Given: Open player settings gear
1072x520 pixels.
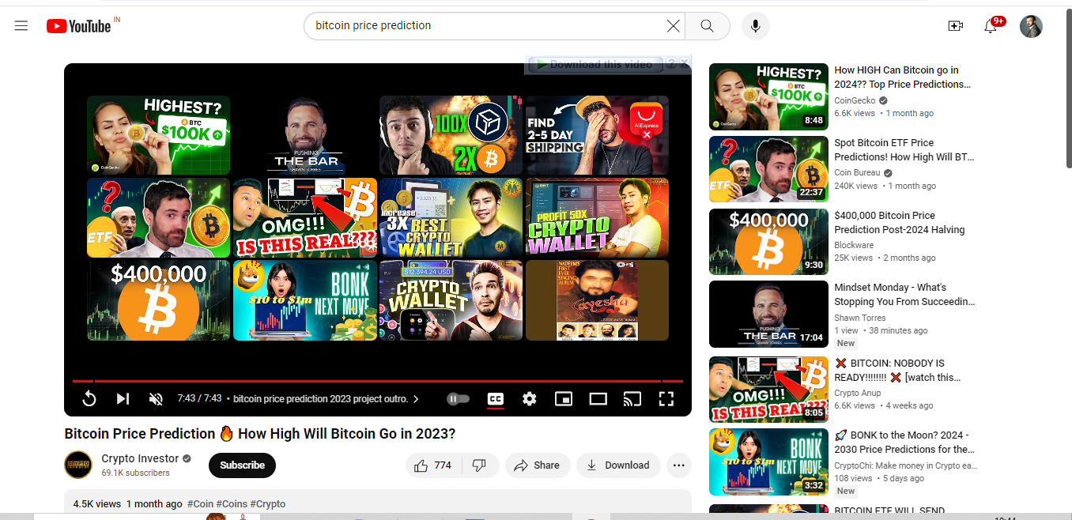Looking at the screenshot, I should coord(530,399).
